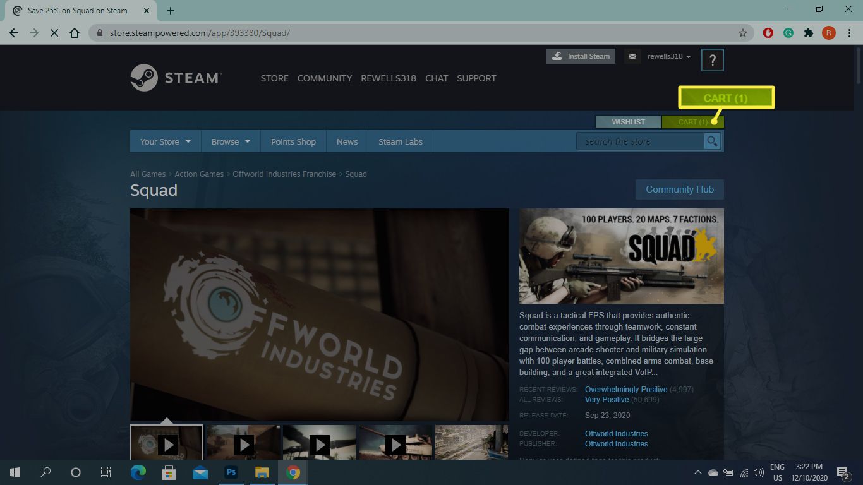This screenshot has width=863, height=485.
Task: Open Windows search from taskbar
Action: (x=45, y=472)
